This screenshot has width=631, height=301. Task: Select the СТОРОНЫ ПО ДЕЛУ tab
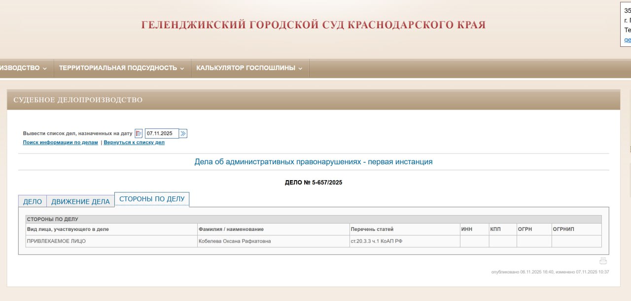point(152,199)
